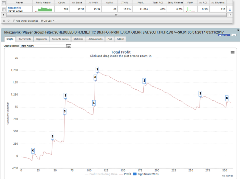
Task: Click the dollar win marker near game 264
Action: (200, 93)
